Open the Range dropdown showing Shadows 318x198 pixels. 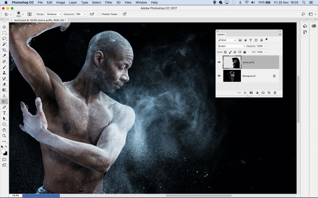54,14
